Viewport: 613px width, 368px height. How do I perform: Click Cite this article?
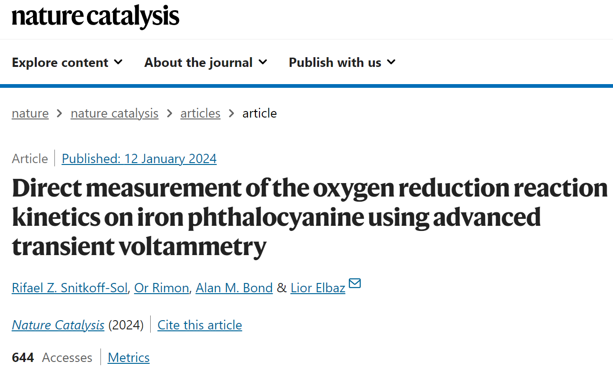click(x=200, y=325)
